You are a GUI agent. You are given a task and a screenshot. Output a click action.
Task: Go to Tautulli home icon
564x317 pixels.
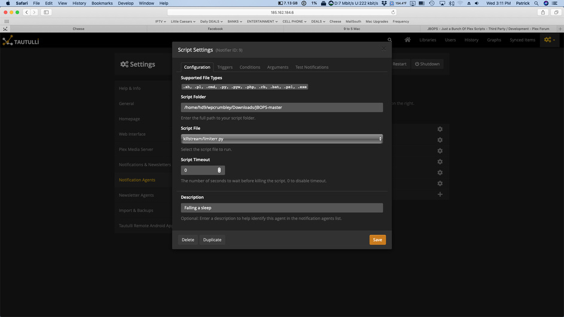click(x=407, y=39)
